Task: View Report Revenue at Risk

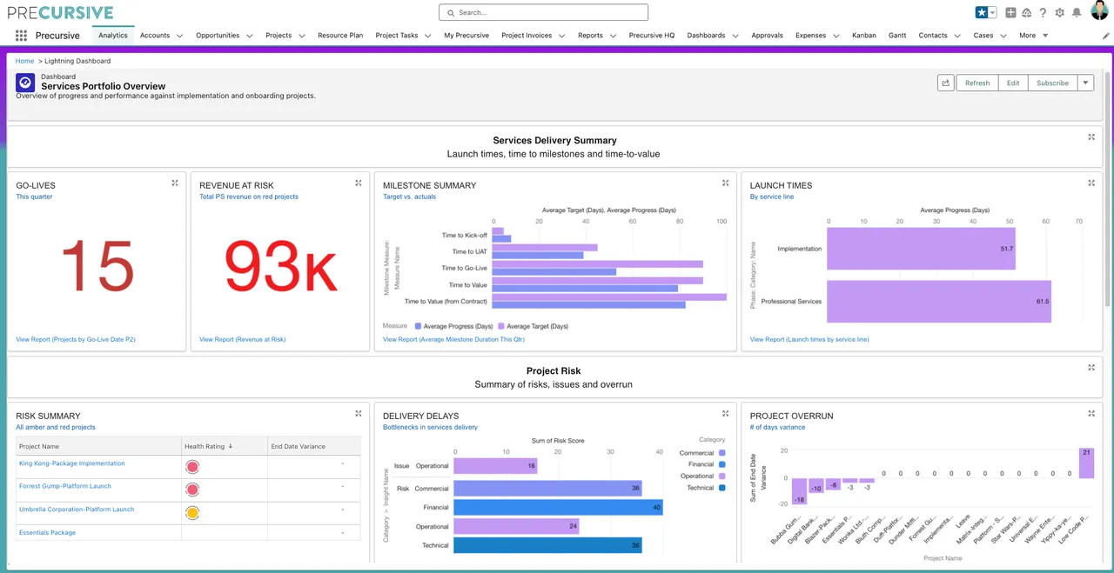Action: (242, 339)
